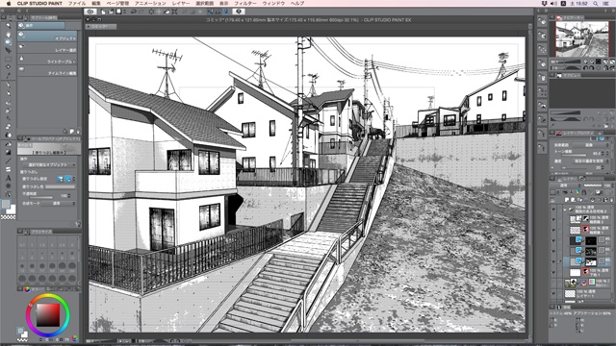Click the help question mark icon in command bar
Viewport: 616px width, 346px height.
[x=239, y=12]
